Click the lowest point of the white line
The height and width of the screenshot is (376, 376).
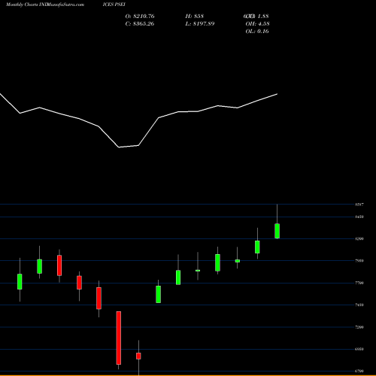[119, 147]
